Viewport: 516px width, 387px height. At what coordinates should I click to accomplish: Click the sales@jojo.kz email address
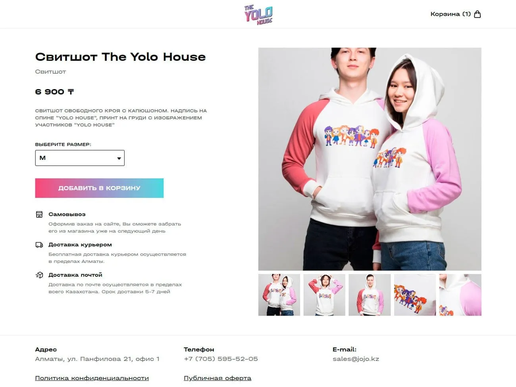356,359
